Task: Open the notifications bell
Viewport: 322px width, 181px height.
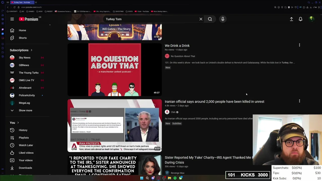Action: 300,19
